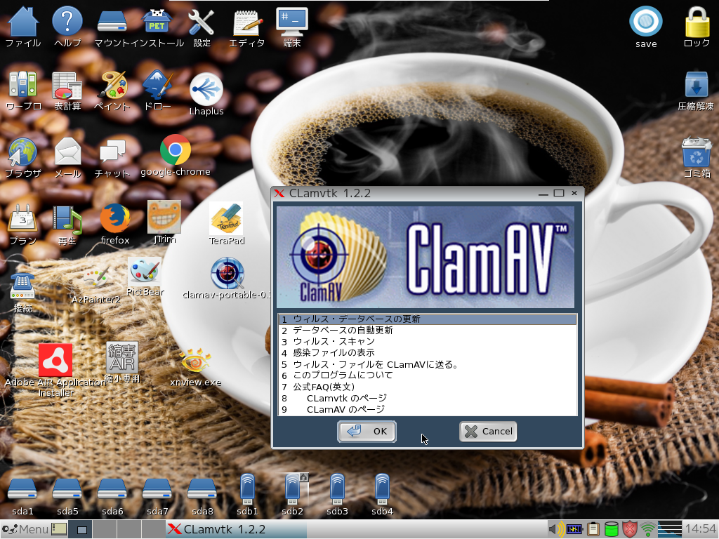Open the 表計算 spreadsheet icon
Screen dimensions: 719x539
[67, 85]
